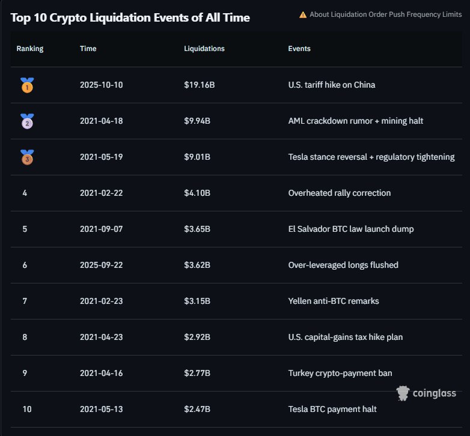
Task: Select the Tesla BTC payment halt row
Action: (x=332, y=410)
